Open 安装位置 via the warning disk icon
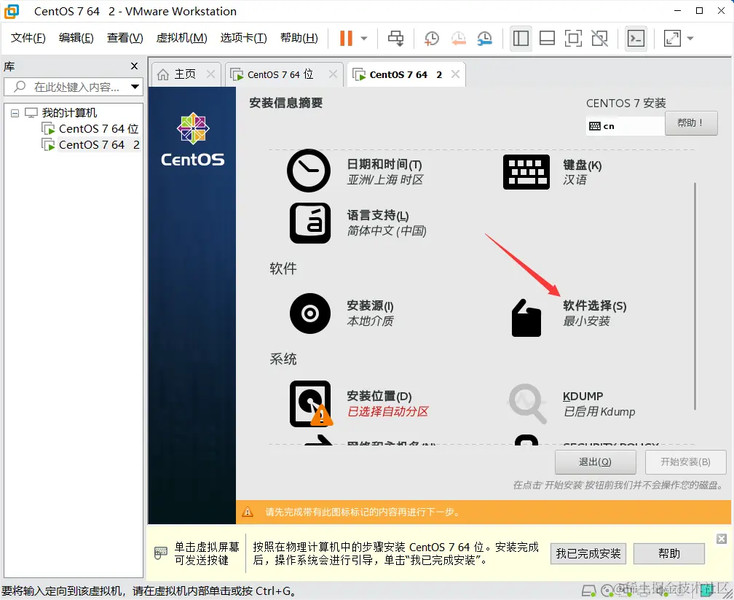 click(309, 404)
